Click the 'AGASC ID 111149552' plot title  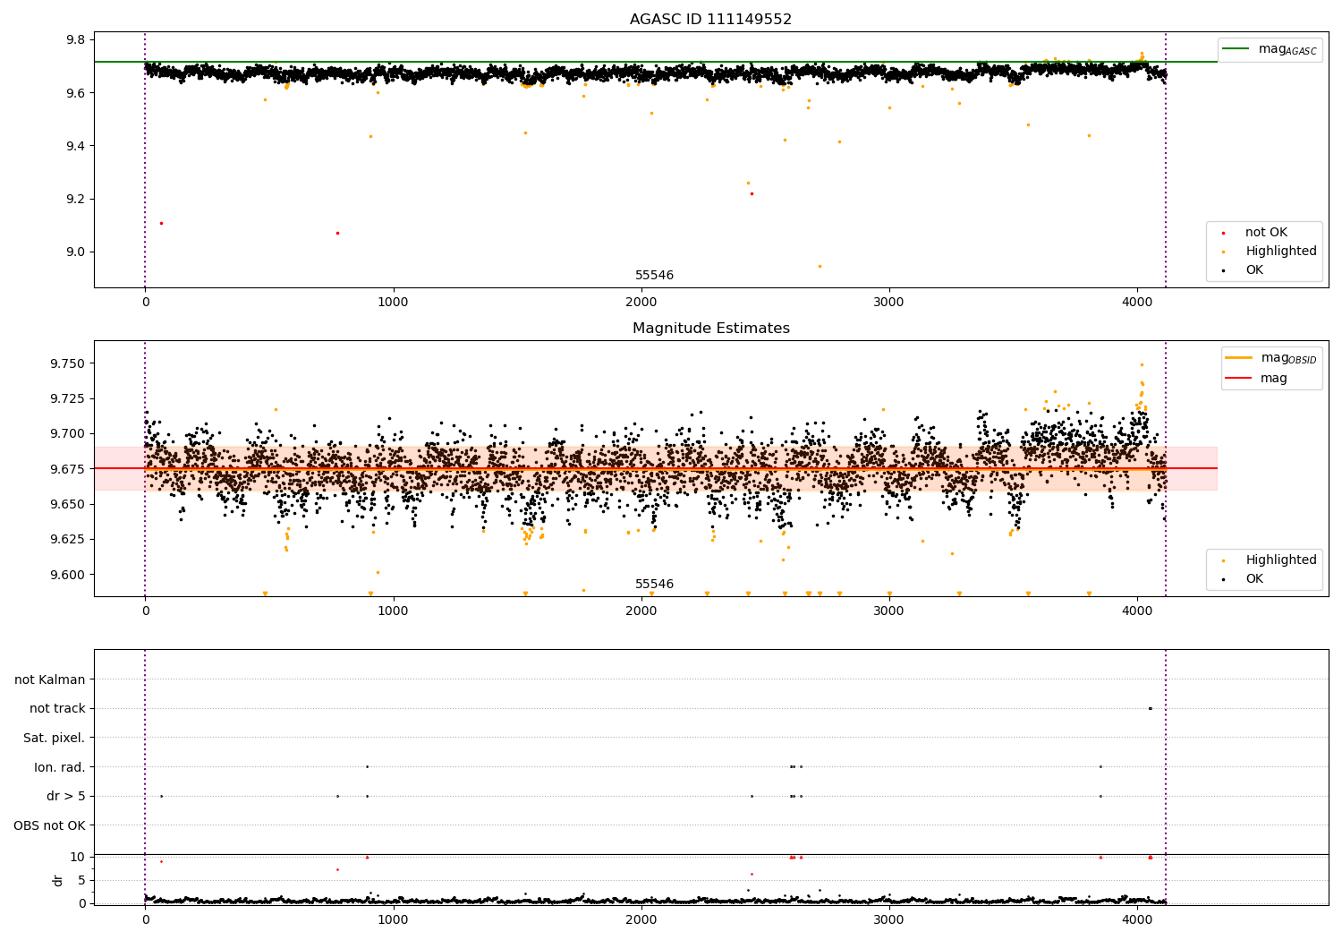pyautogui.click(x=710, y=20)
